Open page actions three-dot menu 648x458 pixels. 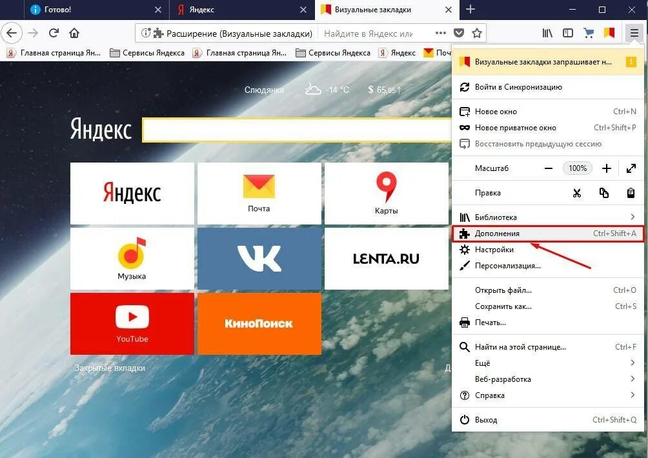click(x=441, y=33)
